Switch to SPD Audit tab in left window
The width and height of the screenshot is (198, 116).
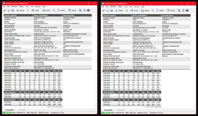(22, 110)
